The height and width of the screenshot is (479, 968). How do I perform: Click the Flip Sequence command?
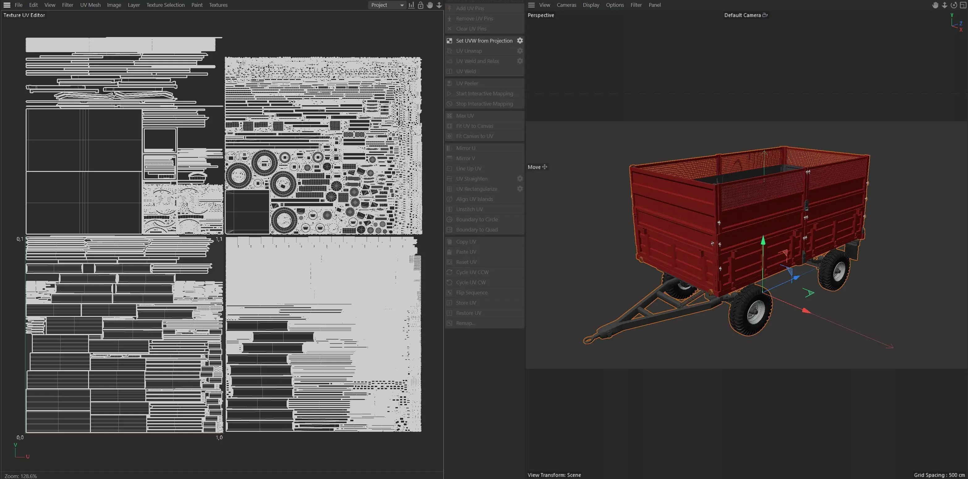tap(485, 293)
